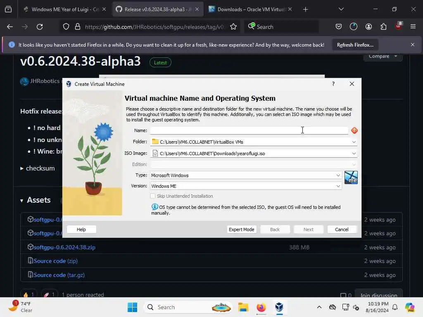This screenshot has height=317, width=423.
Task: Download Source code (zip) link
Action: (56, 261)
